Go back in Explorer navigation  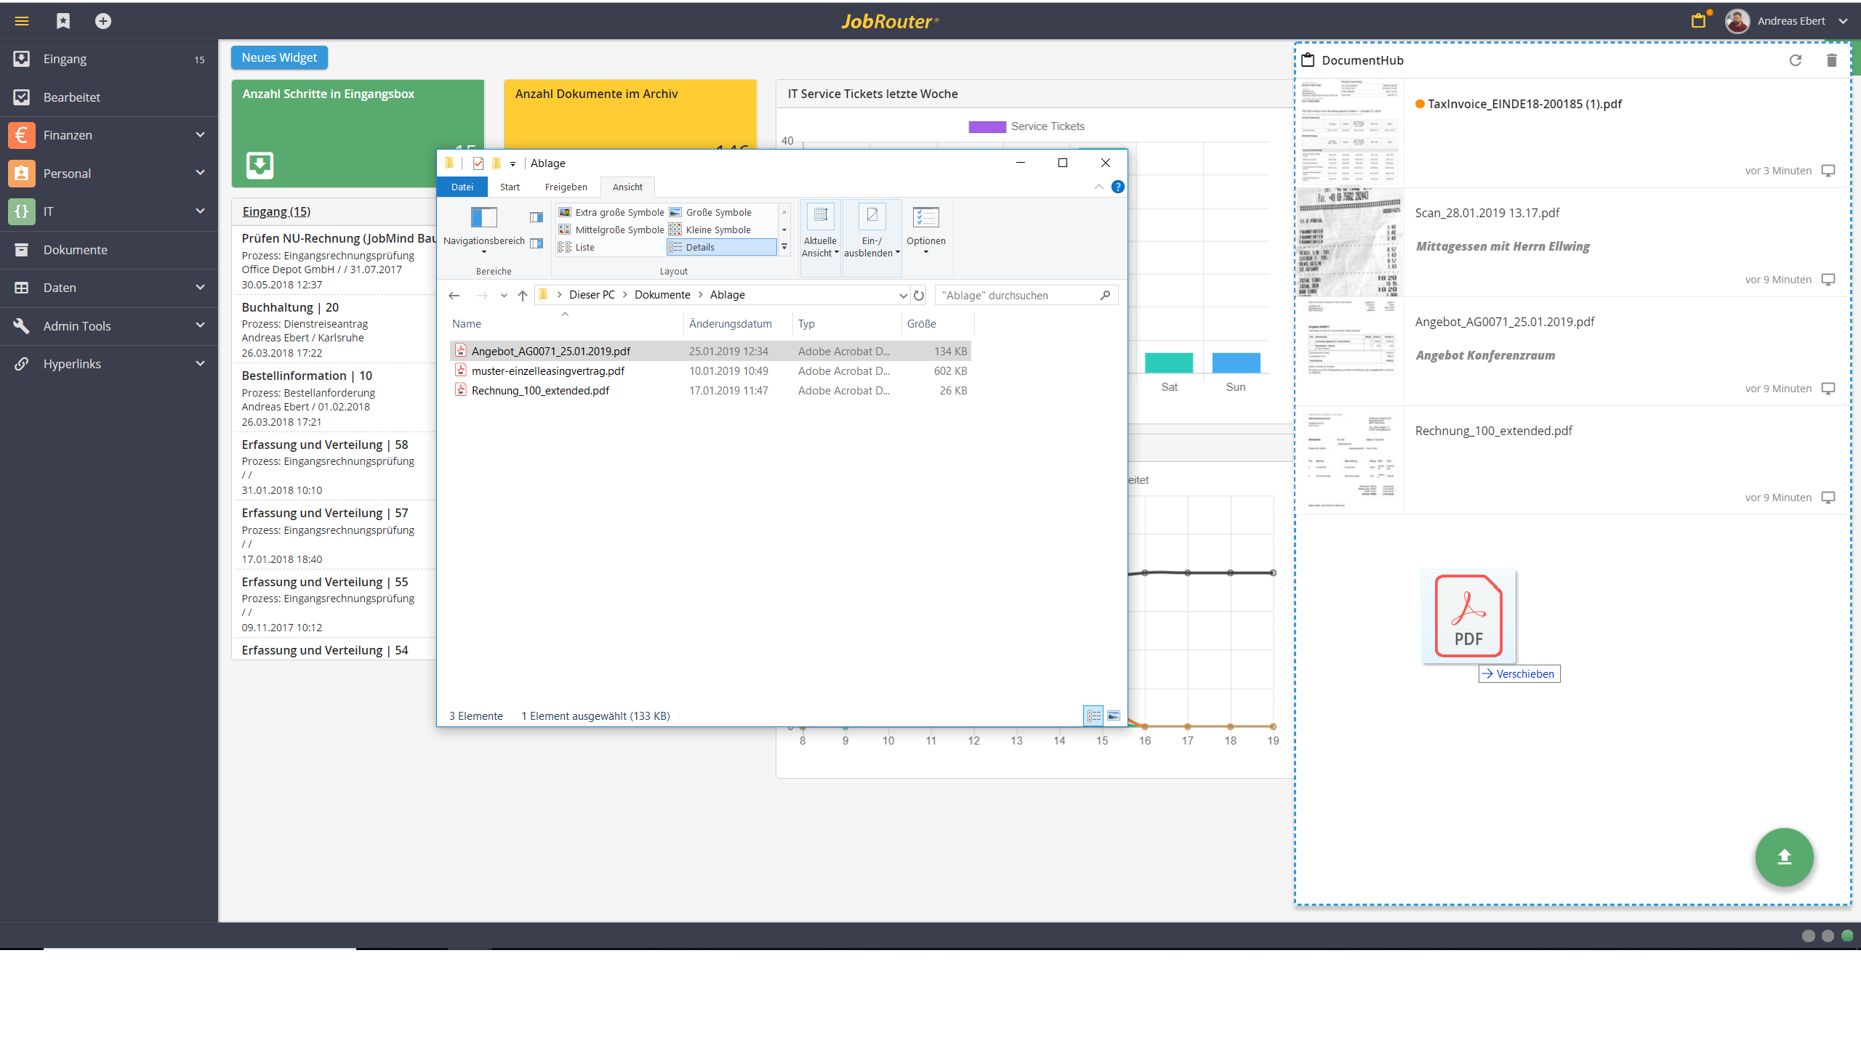(454, 295)
